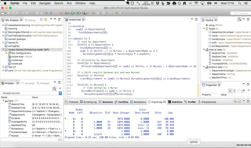Collapse the nurses project tree node

pyautogui.click(x=3, y=50)
